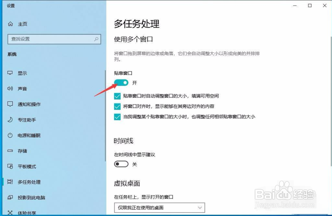The height and width of the screenshot is (216, 332).
Task: Click the Focus assist moon icon
Action: [10, 120]
